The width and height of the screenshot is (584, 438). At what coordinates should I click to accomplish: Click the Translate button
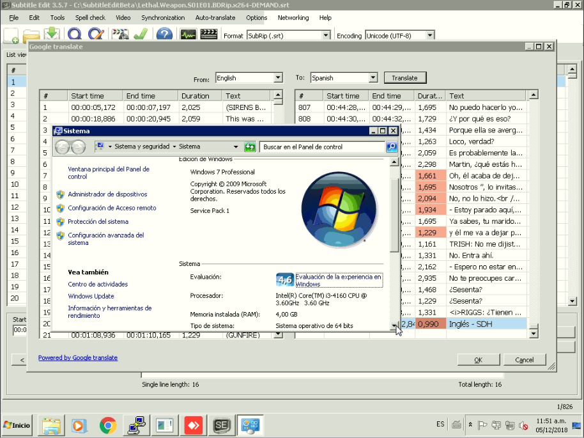coord(405,78)
